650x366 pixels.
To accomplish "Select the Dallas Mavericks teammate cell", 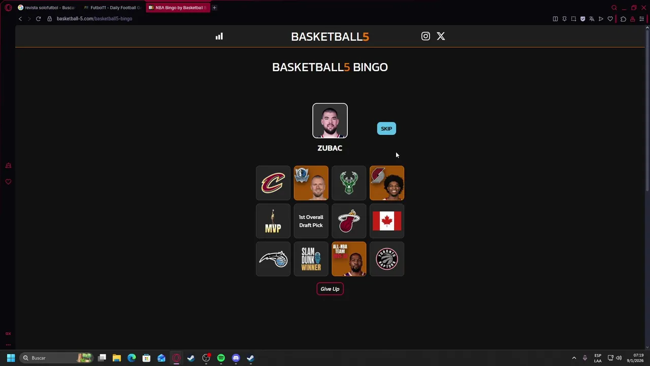I will click(x=311, y=183).
